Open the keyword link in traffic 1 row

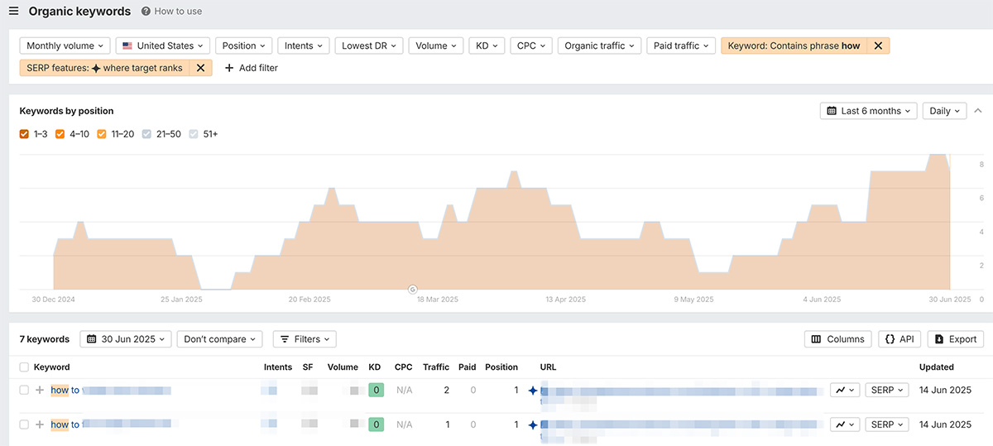coord(110,424)
